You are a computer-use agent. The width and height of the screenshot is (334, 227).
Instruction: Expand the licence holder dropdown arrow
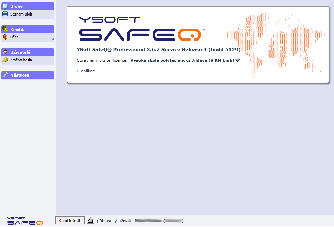coord(238,61)
